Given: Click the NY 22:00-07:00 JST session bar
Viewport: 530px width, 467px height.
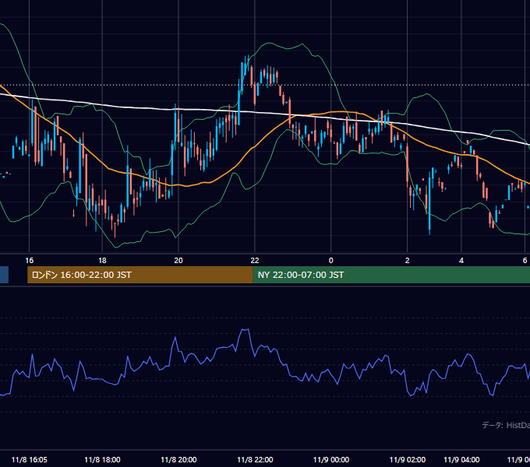Looking at the screenshot, I should (391, 275).
